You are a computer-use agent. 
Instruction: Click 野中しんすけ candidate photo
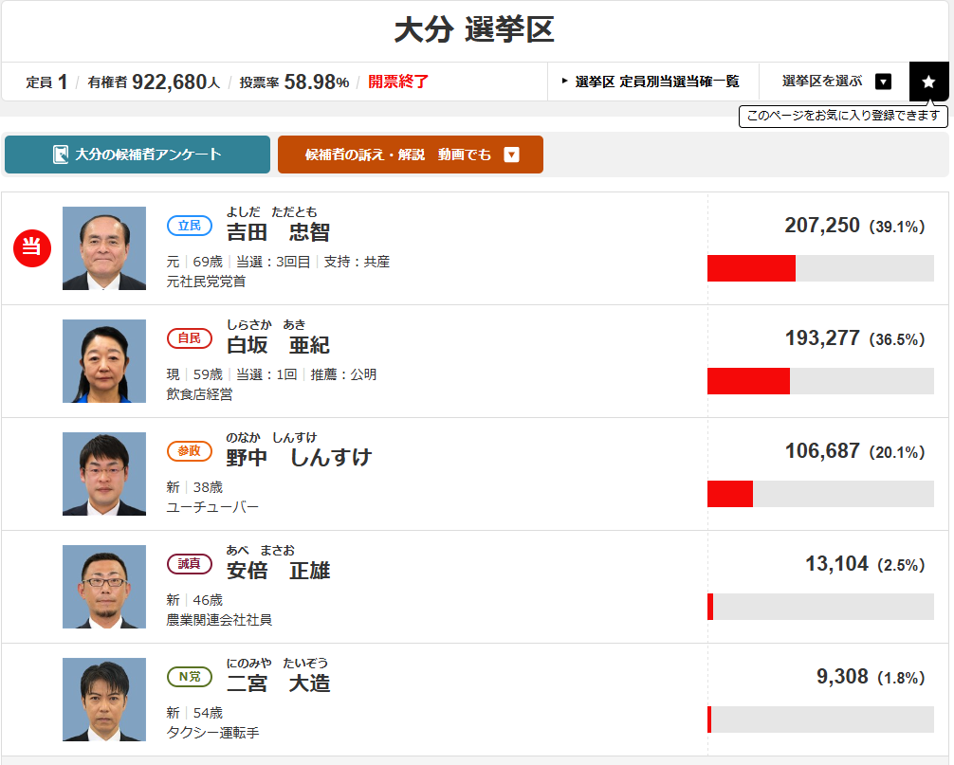coord(104,474)
